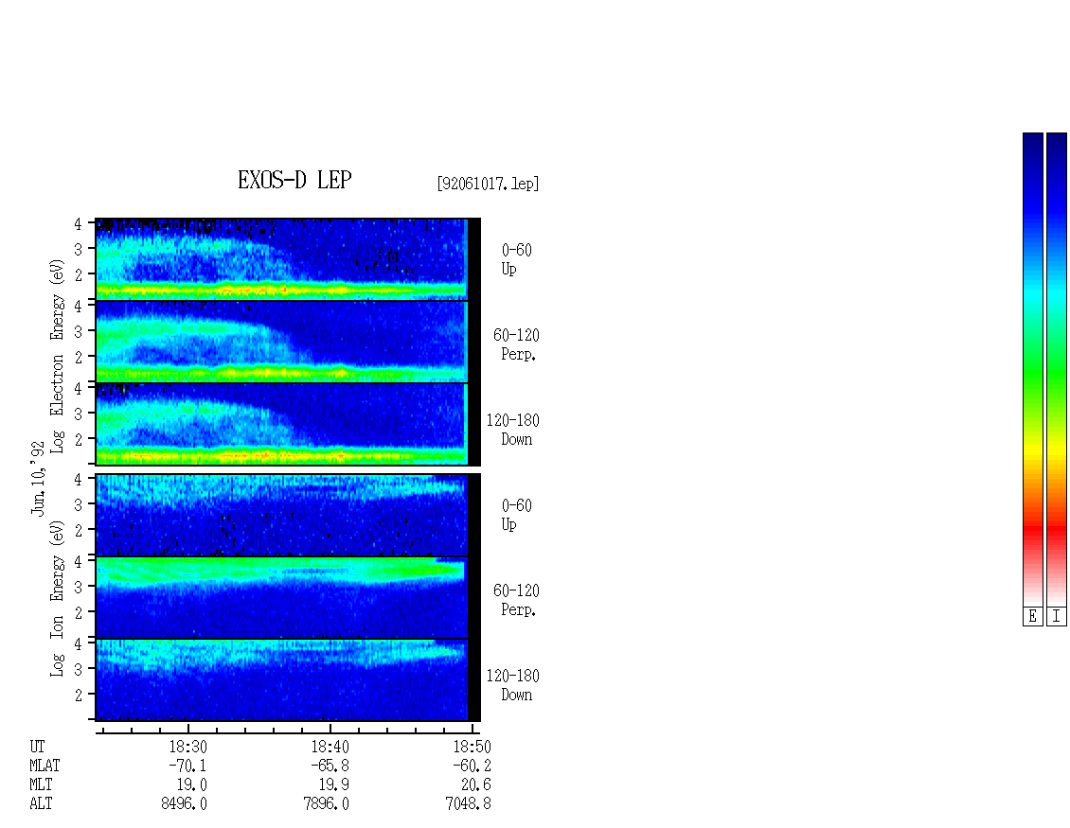Viewport: 1070px width, 828px height.
Task: Click the Log Ion Energy (eV) axis label
Action: [58, 598]
